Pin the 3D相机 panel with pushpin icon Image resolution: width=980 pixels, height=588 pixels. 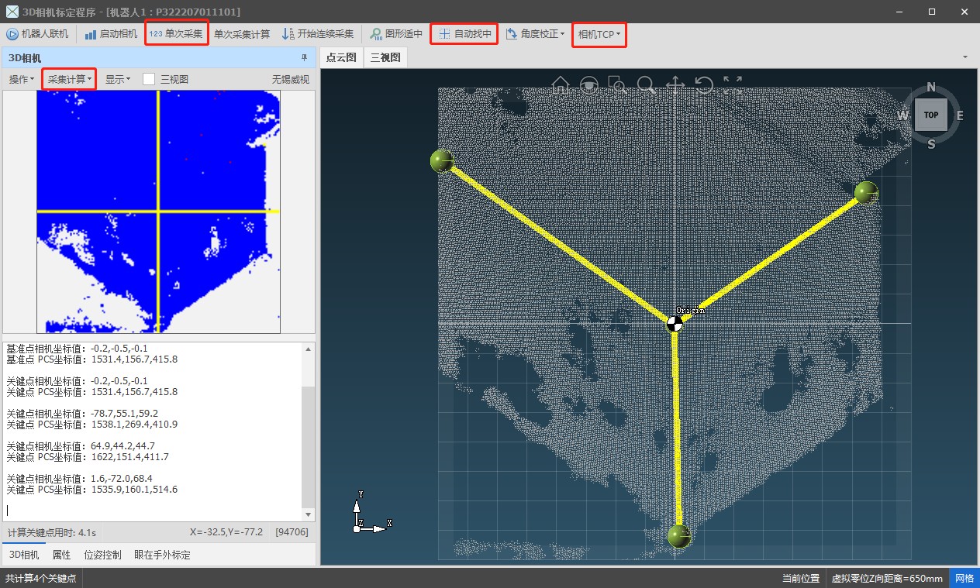point(304,58)
